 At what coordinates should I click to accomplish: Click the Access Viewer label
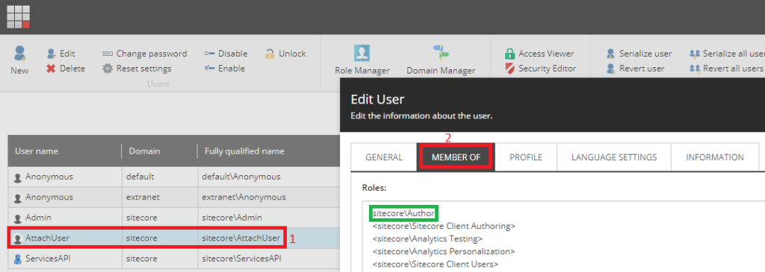point(546,54)
